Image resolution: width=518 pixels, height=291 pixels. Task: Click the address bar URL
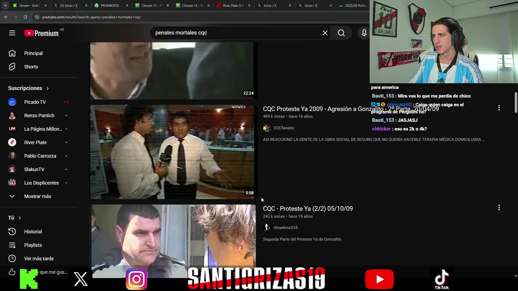pos(91,17)
